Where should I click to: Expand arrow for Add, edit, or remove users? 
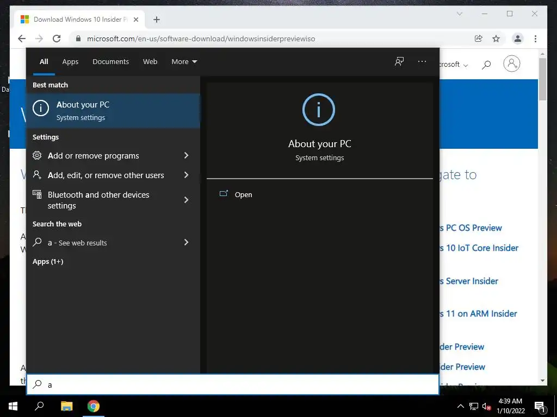(186, 175)
